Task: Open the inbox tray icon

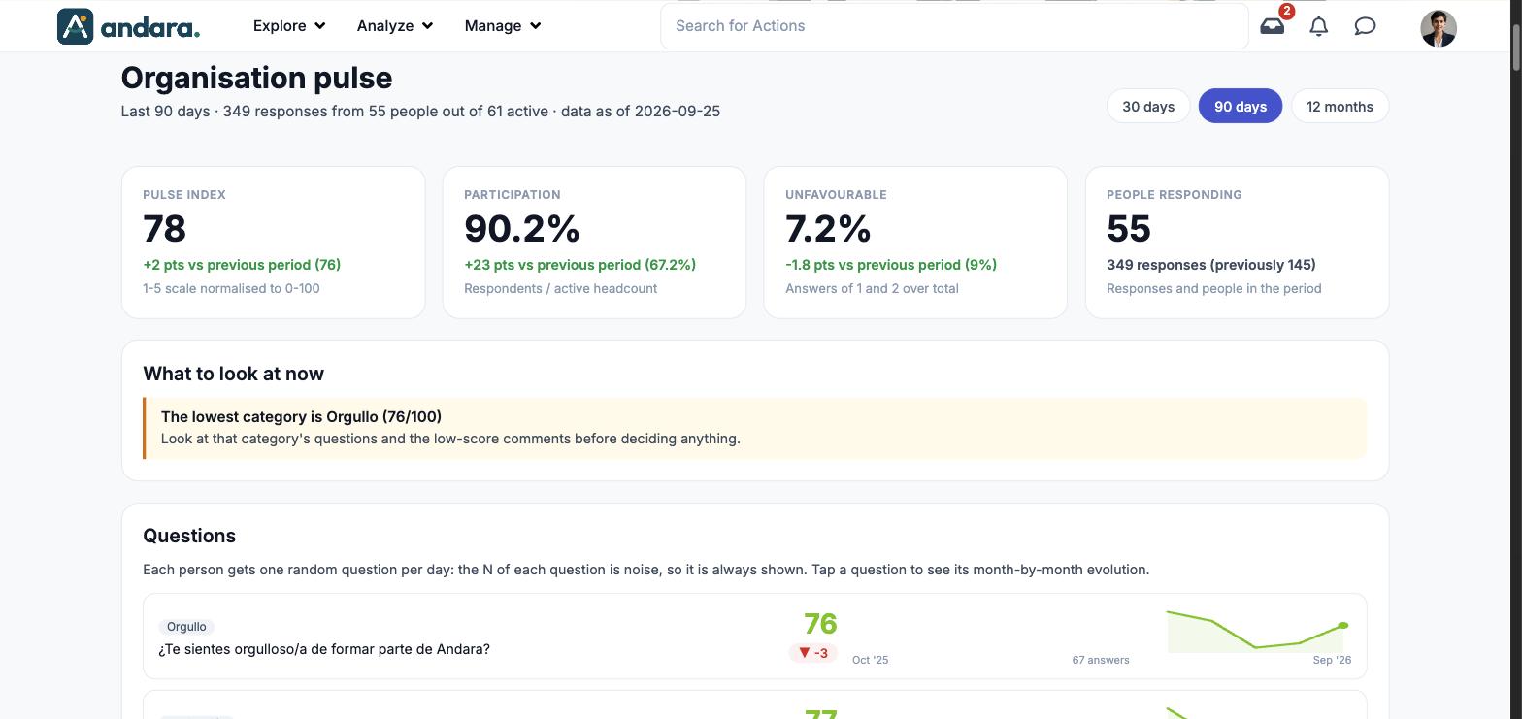Action: click(1272, 26)
